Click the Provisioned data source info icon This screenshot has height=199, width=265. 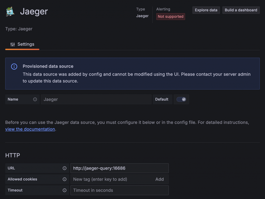tap(14, 66)
